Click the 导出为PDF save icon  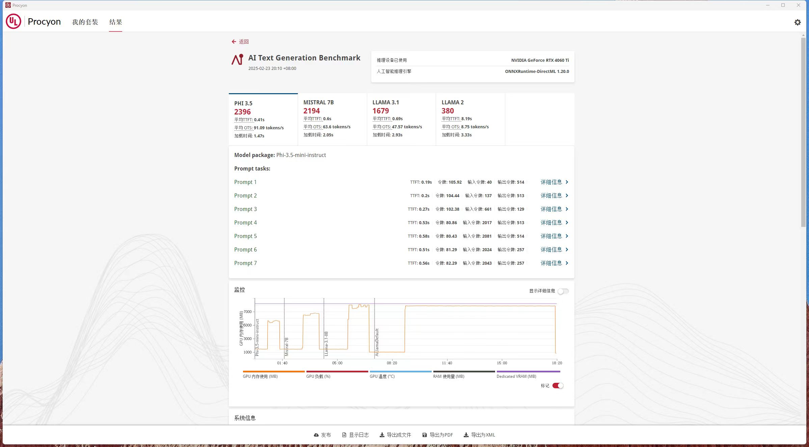pyautogui.click(x=425, y=435)
